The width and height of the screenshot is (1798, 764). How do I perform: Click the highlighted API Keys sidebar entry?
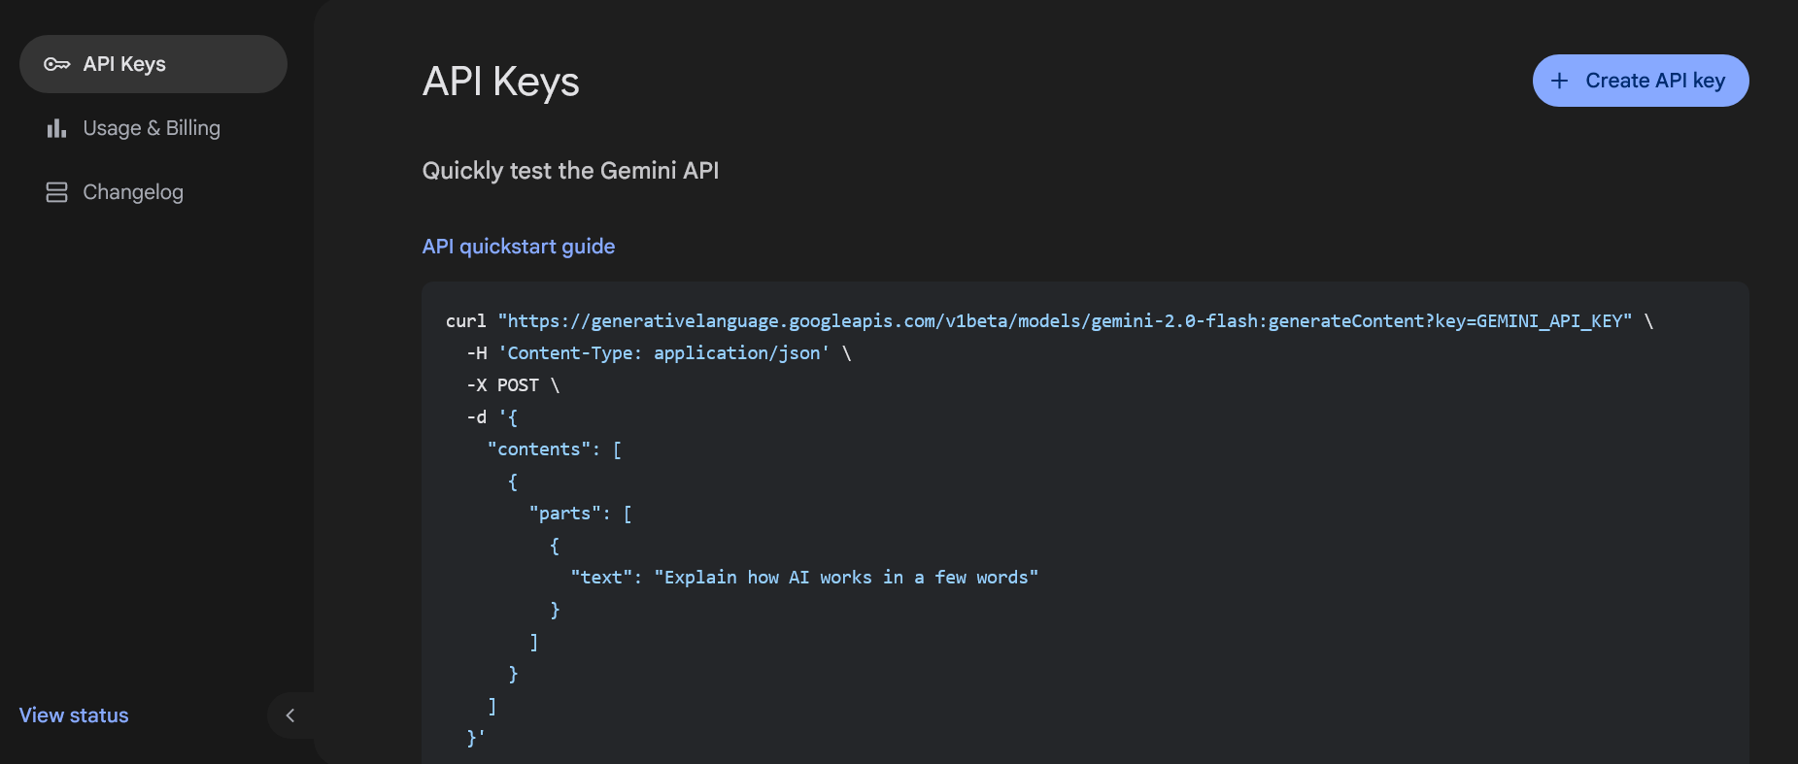[x=153, y=63]
